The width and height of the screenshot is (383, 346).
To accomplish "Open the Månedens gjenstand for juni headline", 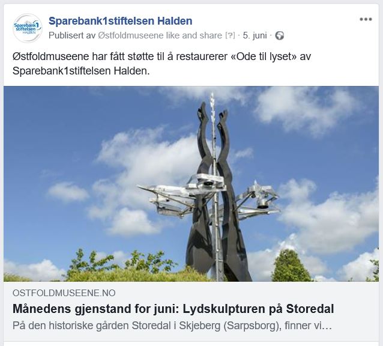I will pyautogui.click(x=173, y=309).
